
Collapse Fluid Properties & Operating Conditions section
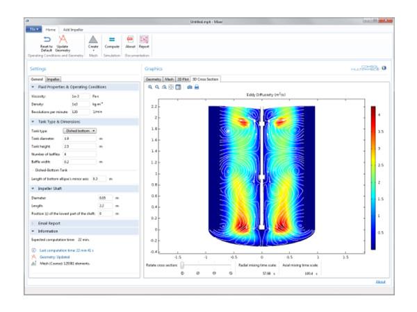(x=33, y=87)
